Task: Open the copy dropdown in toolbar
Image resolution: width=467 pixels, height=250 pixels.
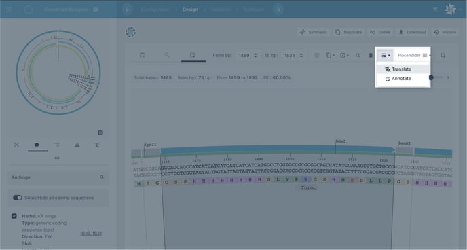Action: pos(330,56)
